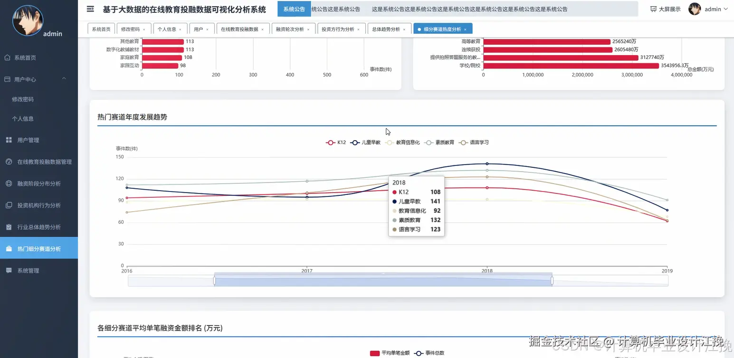Close the 用户 tab

point(207,29)
